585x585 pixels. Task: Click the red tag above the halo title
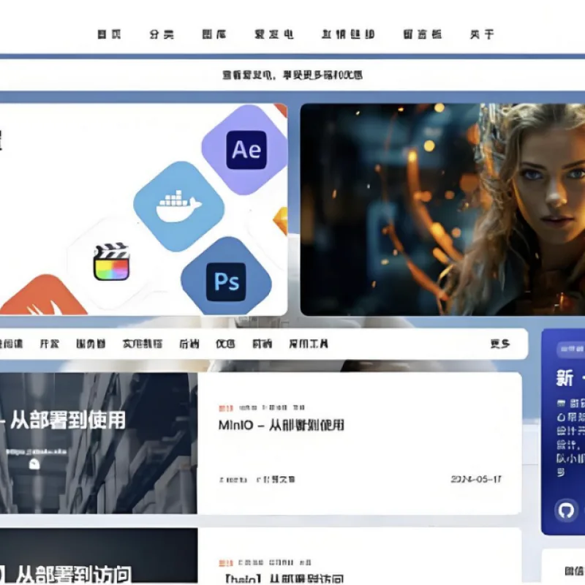tap(226, 563)
